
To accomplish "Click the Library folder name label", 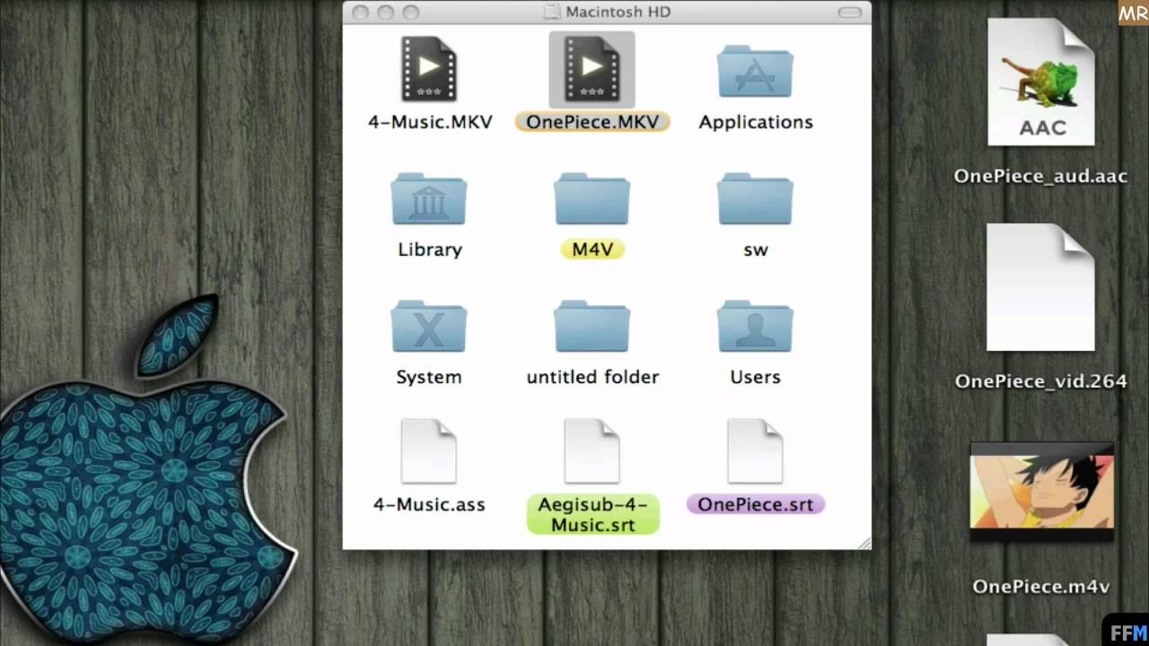I will pos(430,249).
